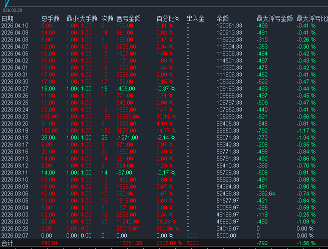The image size is (328, 249).
Task: Click the 盈亏金额 column header
Action: pyautogui.click(x=128, y=18)
